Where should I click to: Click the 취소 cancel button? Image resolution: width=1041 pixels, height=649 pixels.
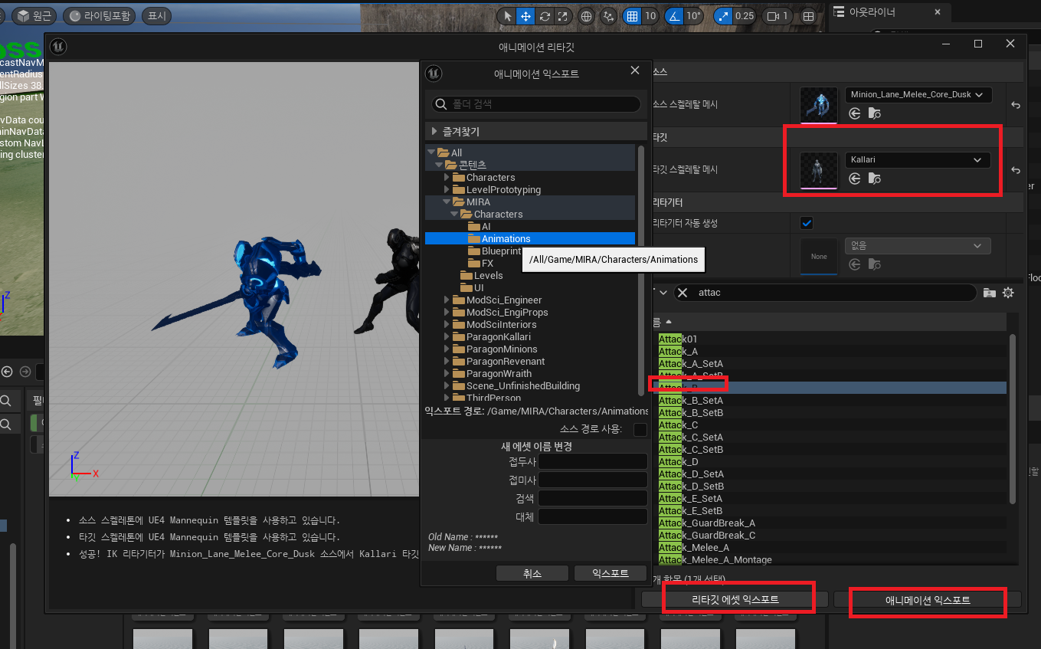[532, 573]
